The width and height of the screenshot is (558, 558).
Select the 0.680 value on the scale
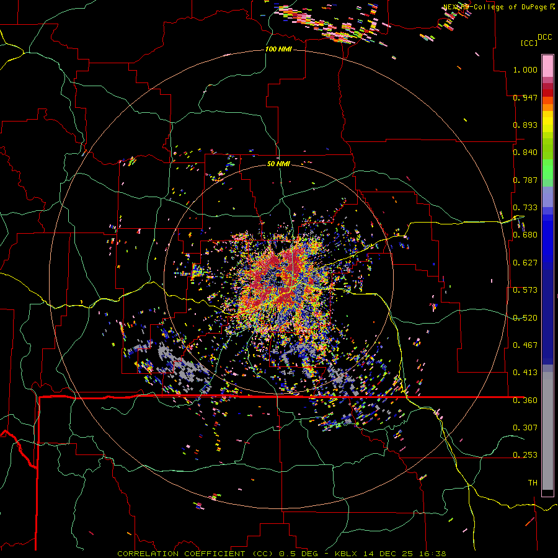(525, 235)
